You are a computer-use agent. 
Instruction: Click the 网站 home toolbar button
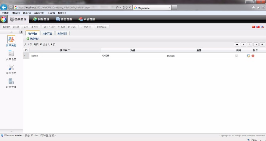[x=7, y=27]
